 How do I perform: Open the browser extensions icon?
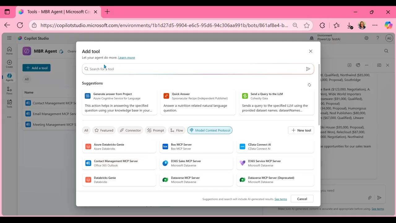click(322, 25)
